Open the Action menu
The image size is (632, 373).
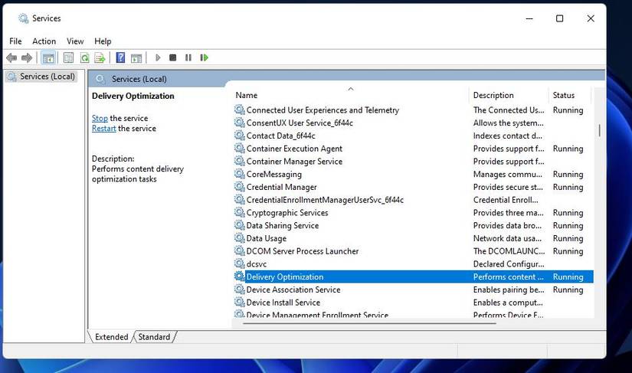point(44,41)
